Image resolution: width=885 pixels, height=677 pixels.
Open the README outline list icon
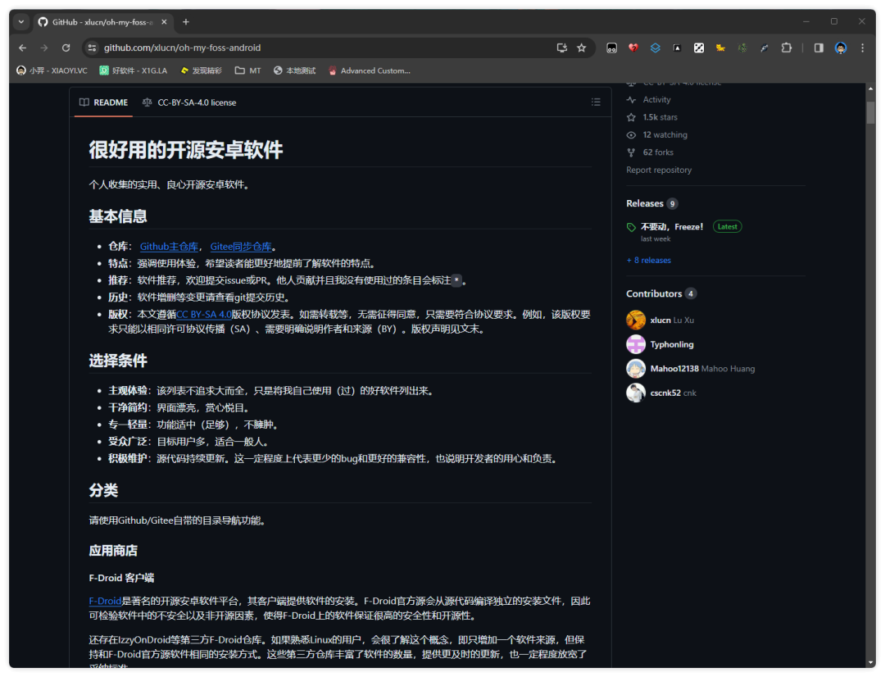coord(596,102)
